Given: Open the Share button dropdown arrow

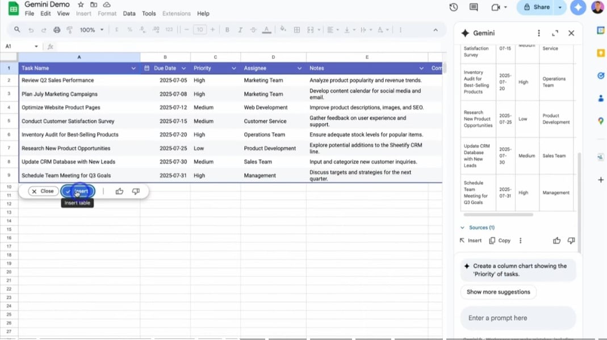Looking at the screenshot, I should click(560, 7).
